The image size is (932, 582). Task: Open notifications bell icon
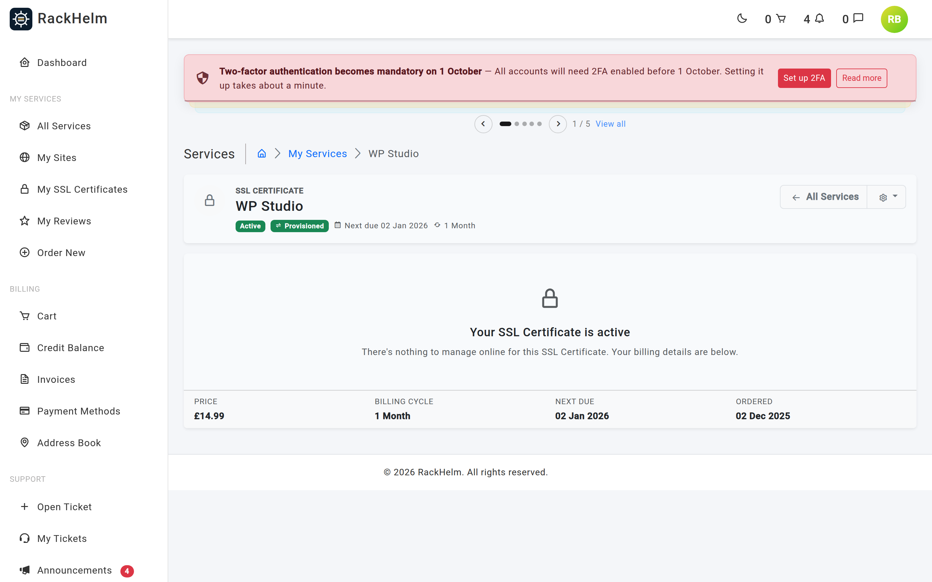(819, 18)
